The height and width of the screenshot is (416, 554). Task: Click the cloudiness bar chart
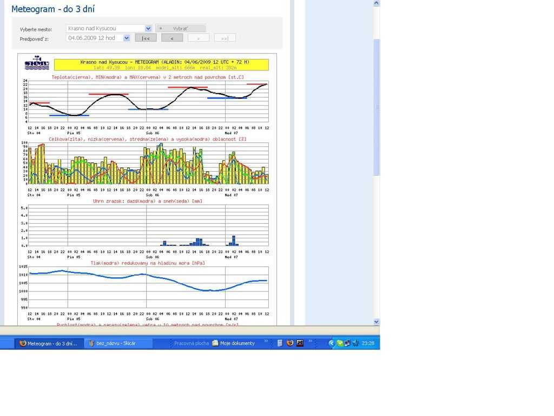(148, 163)
